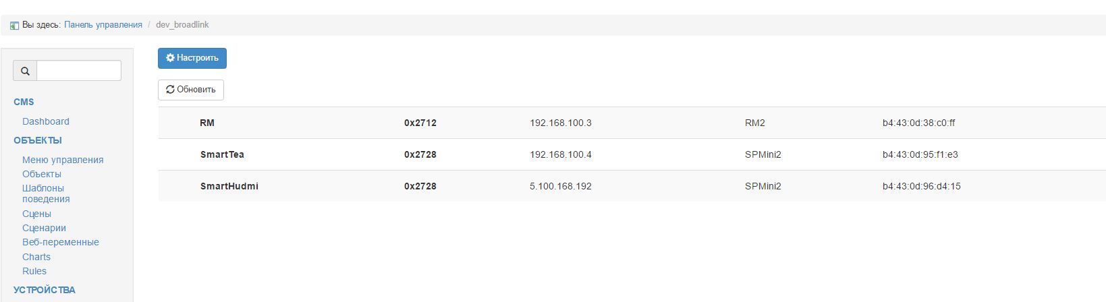1106x302 pixels.
Task: Select Сцены in the sidebar
Action: coord(36,214)
